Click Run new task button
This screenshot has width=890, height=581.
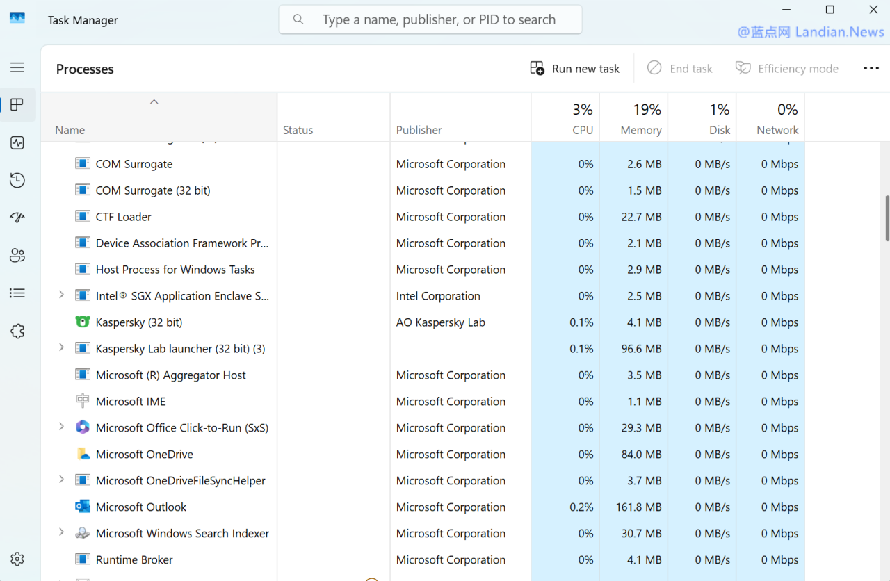point(574,68)
